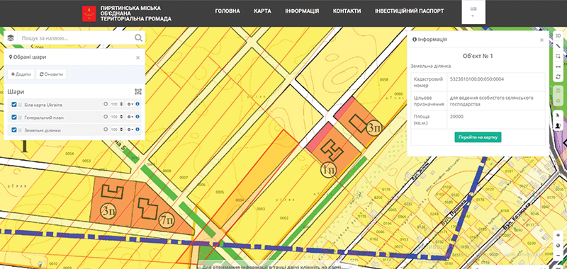This screenshot has width=567, height=269.
Task: Click the Додати layer button
Action: 21,74
